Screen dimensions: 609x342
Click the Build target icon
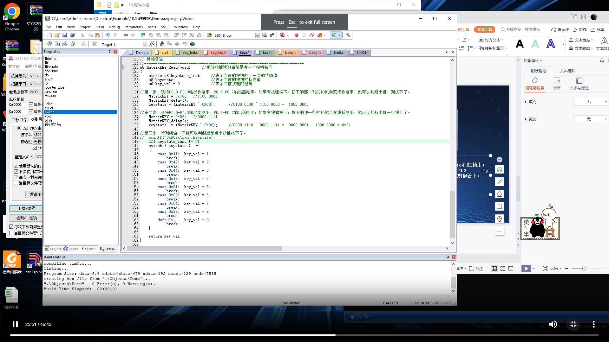[57, 44]
